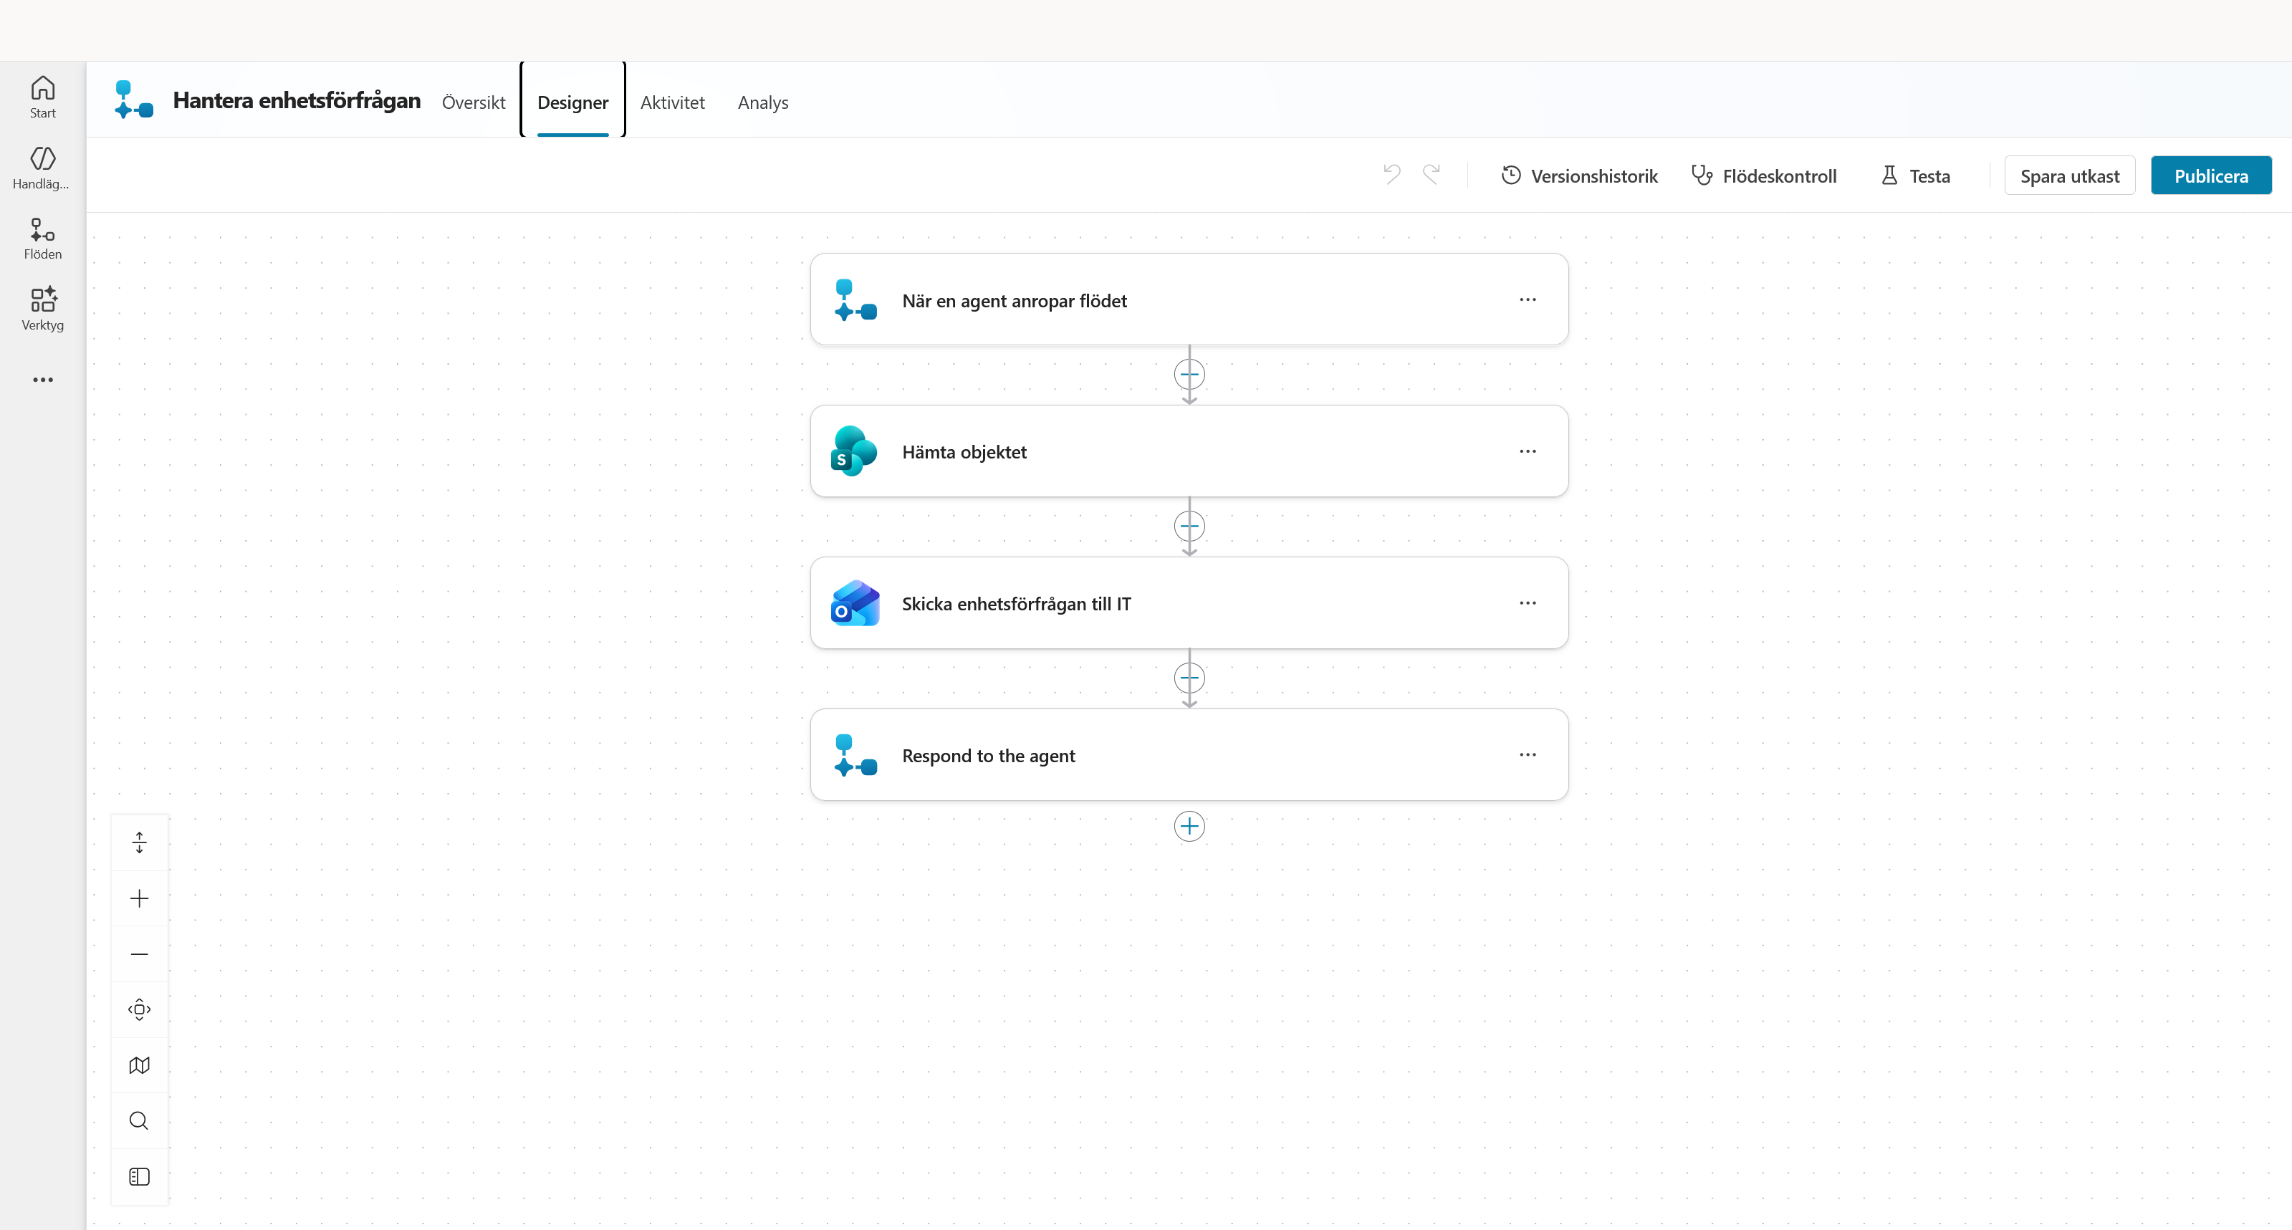Open the Aktivitet tab
The height and width of the screenshot is (1230, 2292).
coord(673,102)
